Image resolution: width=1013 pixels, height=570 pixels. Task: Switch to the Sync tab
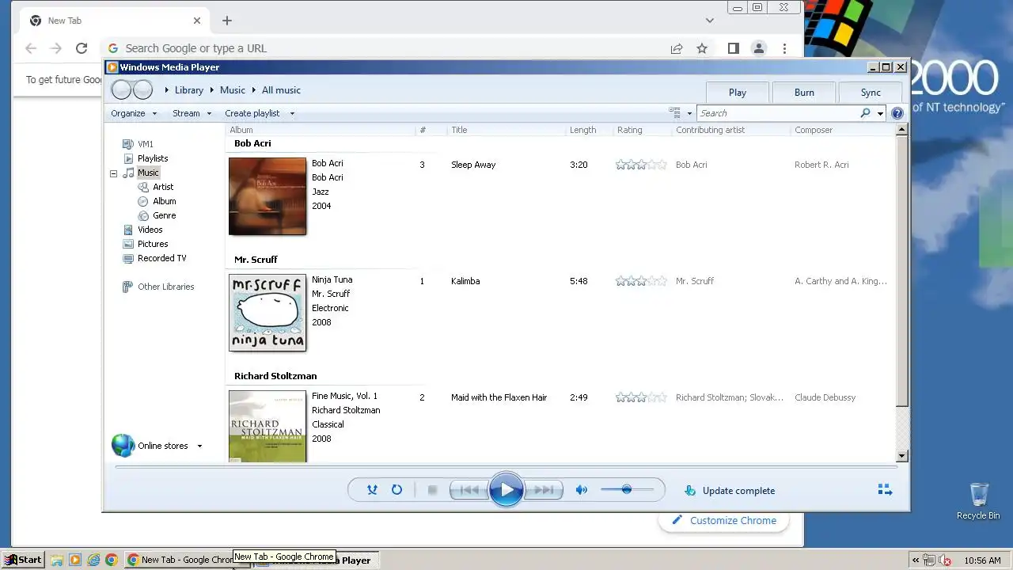tap(871, 93)
